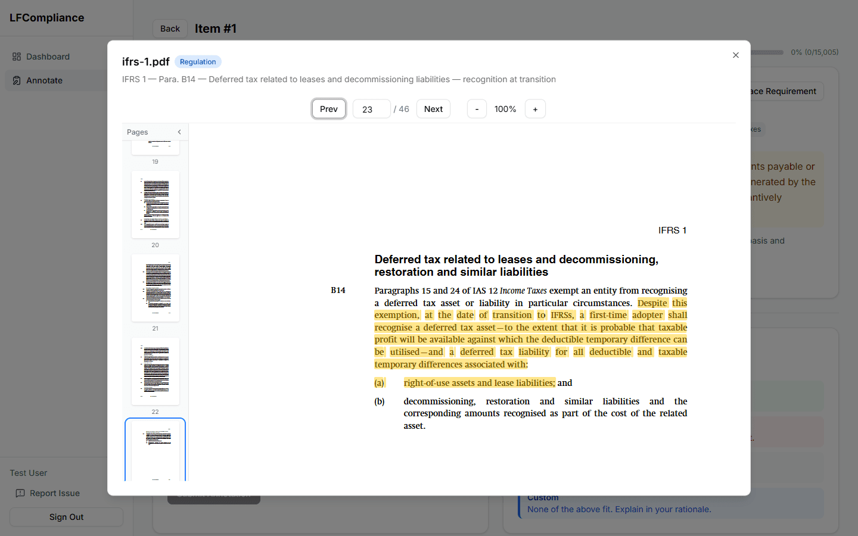Open Dashboard using its grid icon
Screen dimensions: 858x536
tap(17, 57)
